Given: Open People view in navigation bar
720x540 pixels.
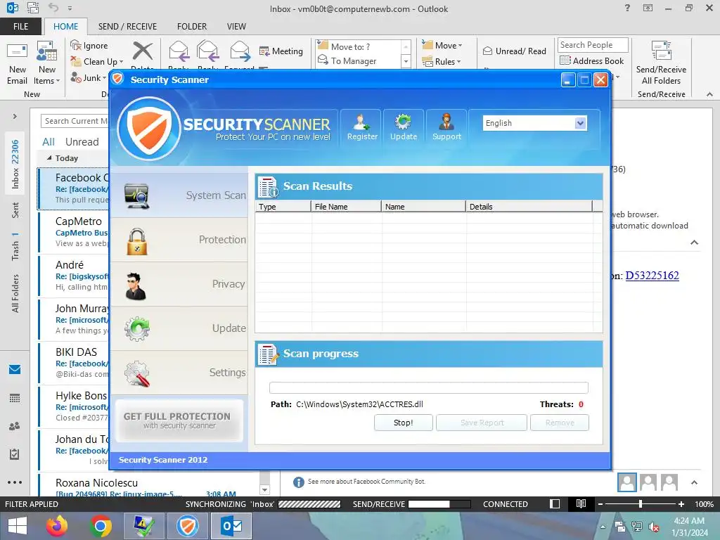Looking at the screenshot, I should 15,426.
